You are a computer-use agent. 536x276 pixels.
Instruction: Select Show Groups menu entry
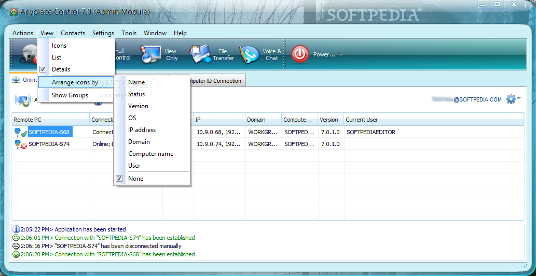(x=76, y=95)
